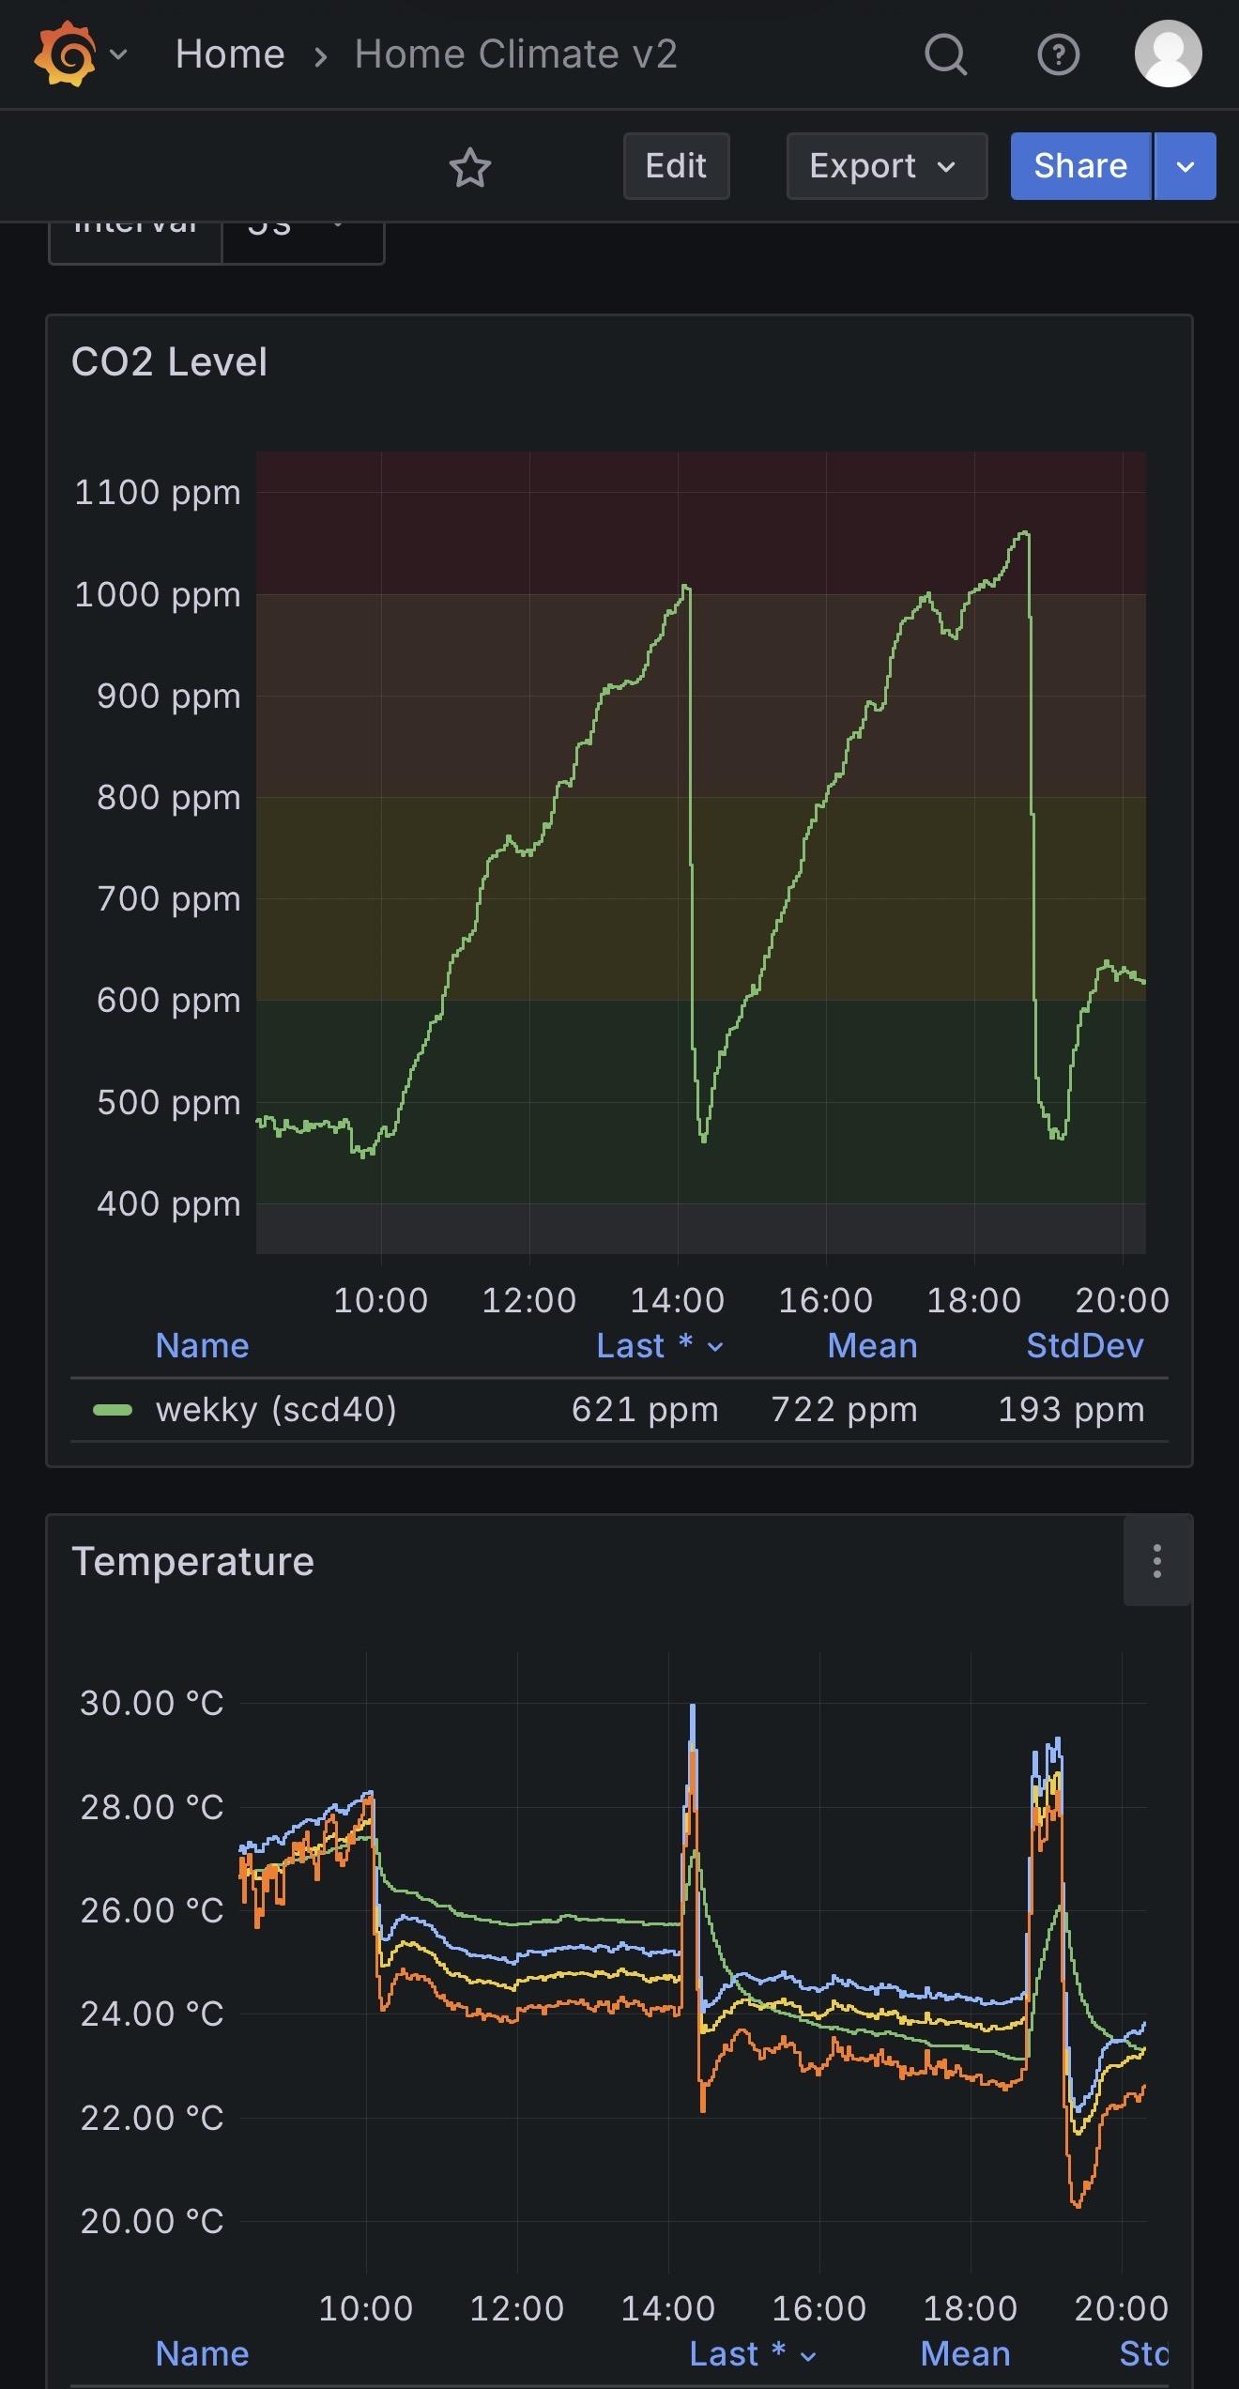Image resolution: width=1239 pixels, height=2389 pixels.
Task: Expand the chevron beside Grafana logo
Action: click(x=118, y=55)
